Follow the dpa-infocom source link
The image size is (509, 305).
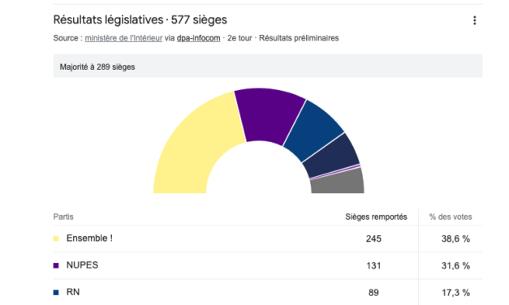tap(198, 38)
